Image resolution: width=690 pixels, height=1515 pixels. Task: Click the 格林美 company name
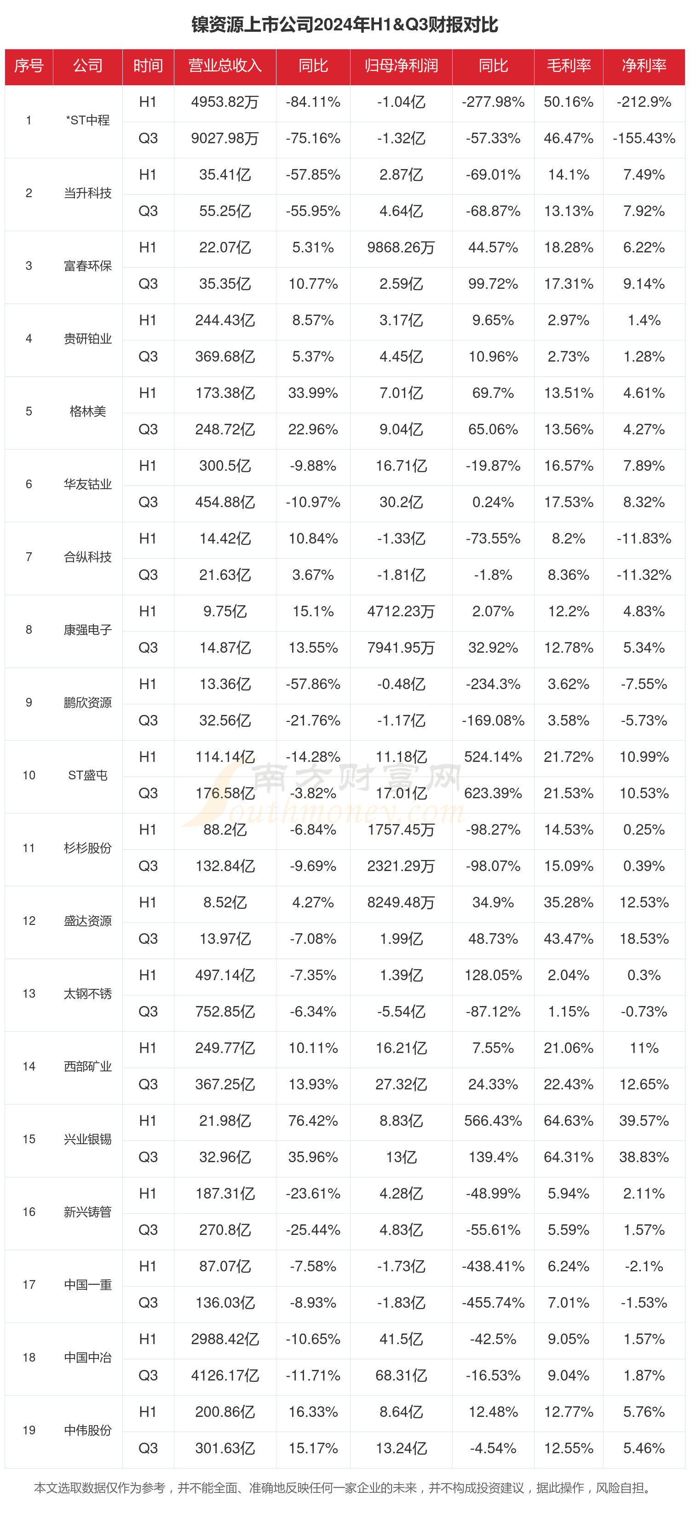pos(87,412)
